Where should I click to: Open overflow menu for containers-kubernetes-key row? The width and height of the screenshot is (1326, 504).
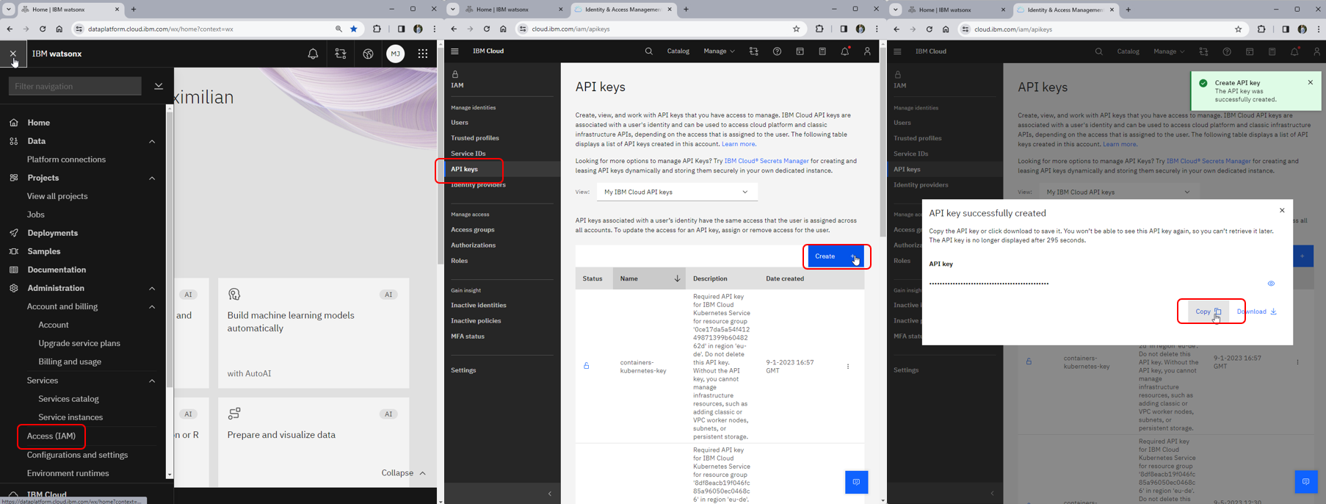[x=848, y=367]
